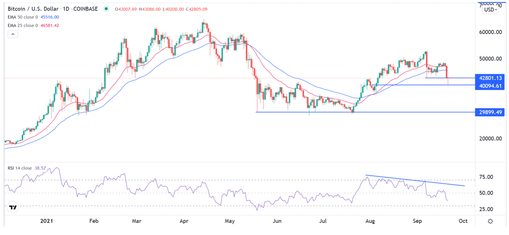
Task: Click the RSI 50.00 axis value
Action: 486,193
